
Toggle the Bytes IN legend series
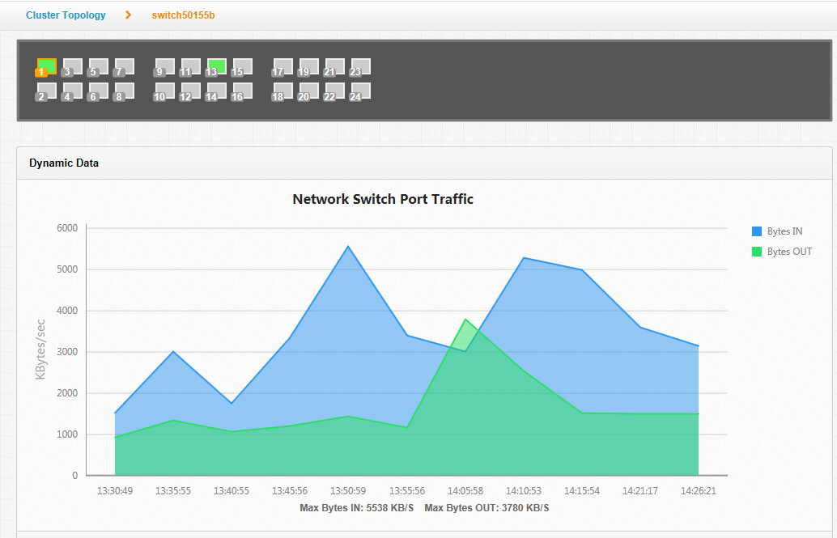pyautogui.click(x=777, y=231)
